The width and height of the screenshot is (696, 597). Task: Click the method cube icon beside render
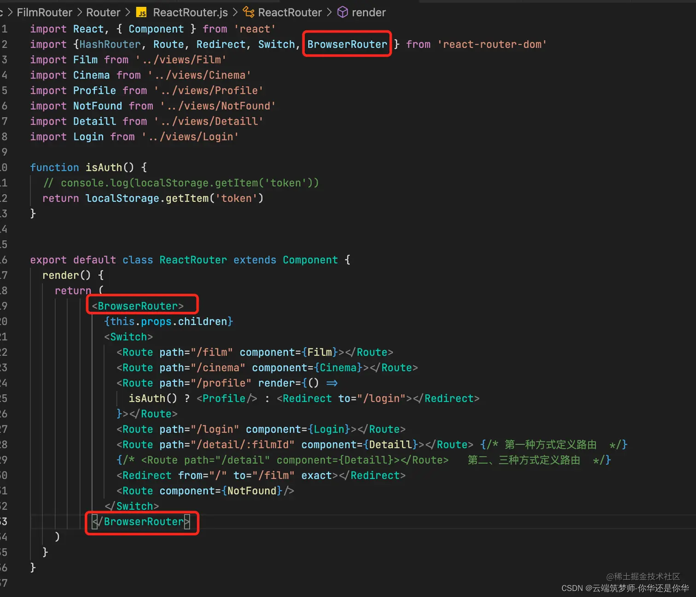click(342, 12)
